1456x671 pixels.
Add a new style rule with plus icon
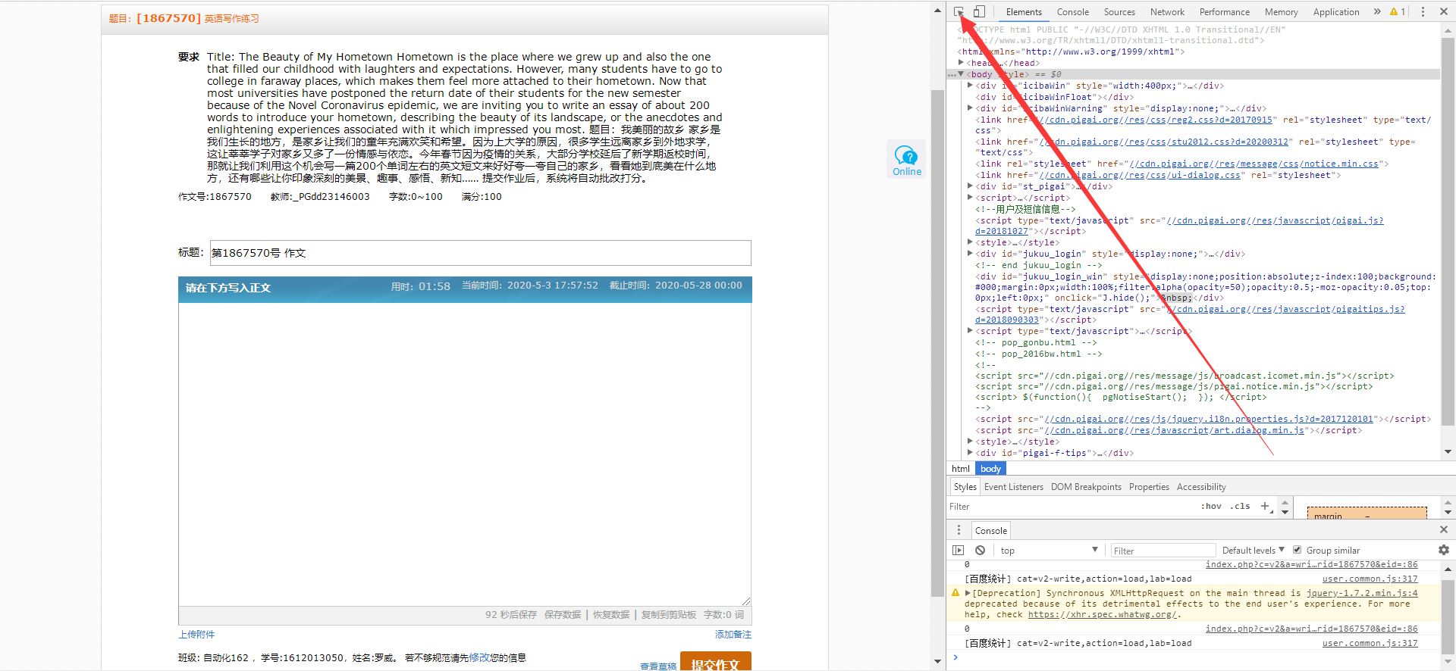[1265, 506]
